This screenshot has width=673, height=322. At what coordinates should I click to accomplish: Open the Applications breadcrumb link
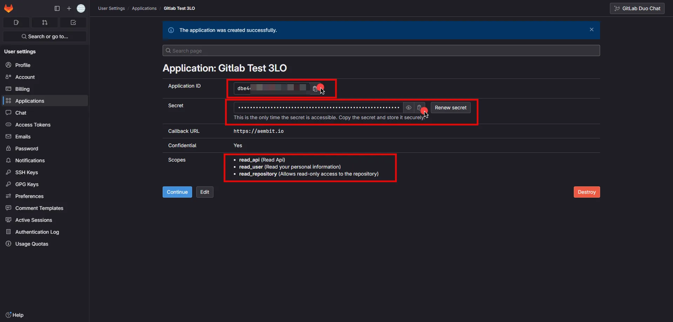(x=144, y=8)
